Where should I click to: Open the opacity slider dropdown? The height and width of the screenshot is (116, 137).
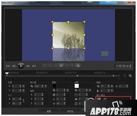45,86
